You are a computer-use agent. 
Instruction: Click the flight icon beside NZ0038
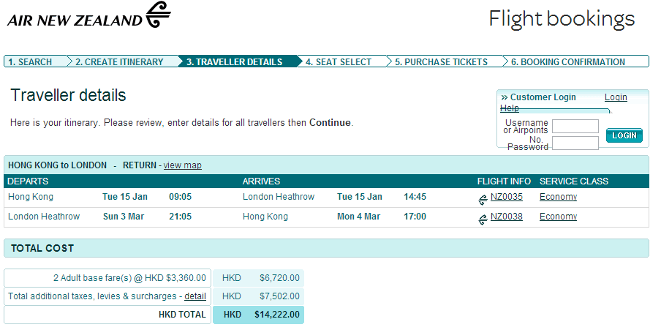coord(483,217)
